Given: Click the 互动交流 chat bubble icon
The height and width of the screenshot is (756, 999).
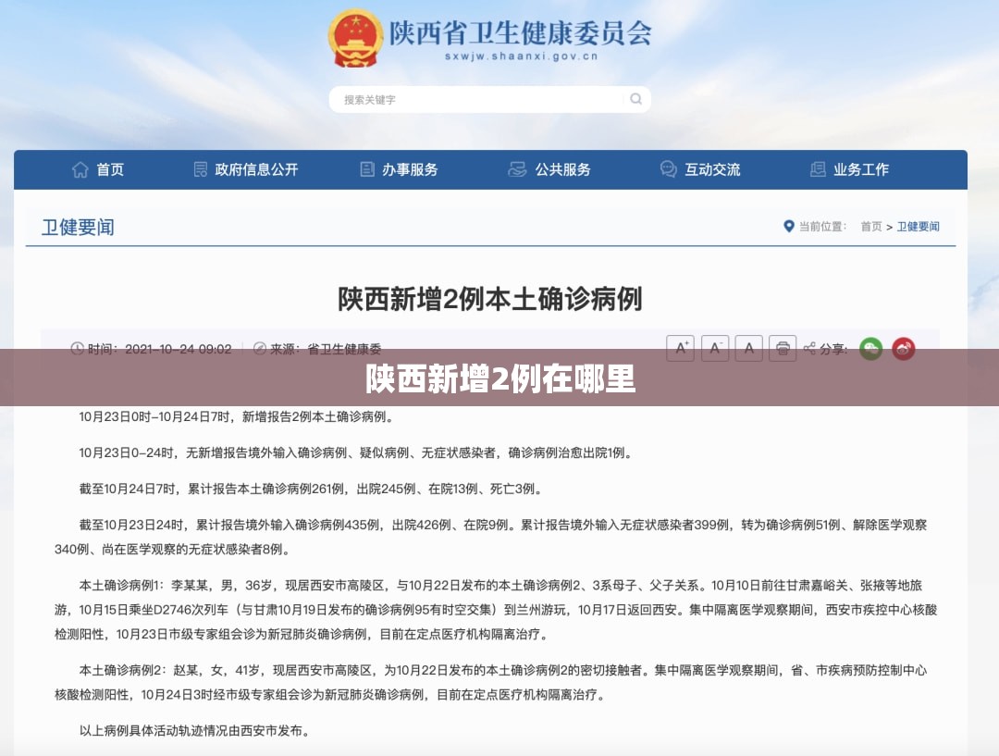Looking at the screenshot, I should [x=669, y=169].
